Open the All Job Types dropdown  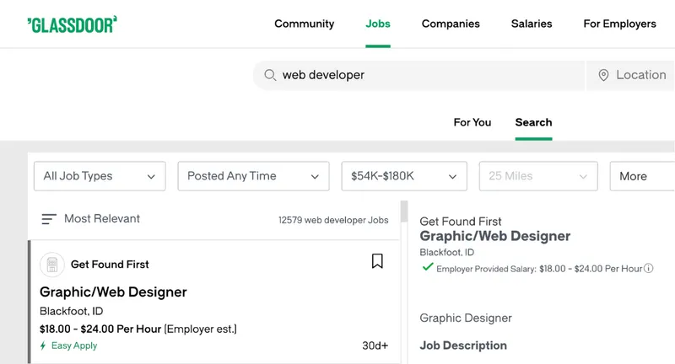click(99, 176)
